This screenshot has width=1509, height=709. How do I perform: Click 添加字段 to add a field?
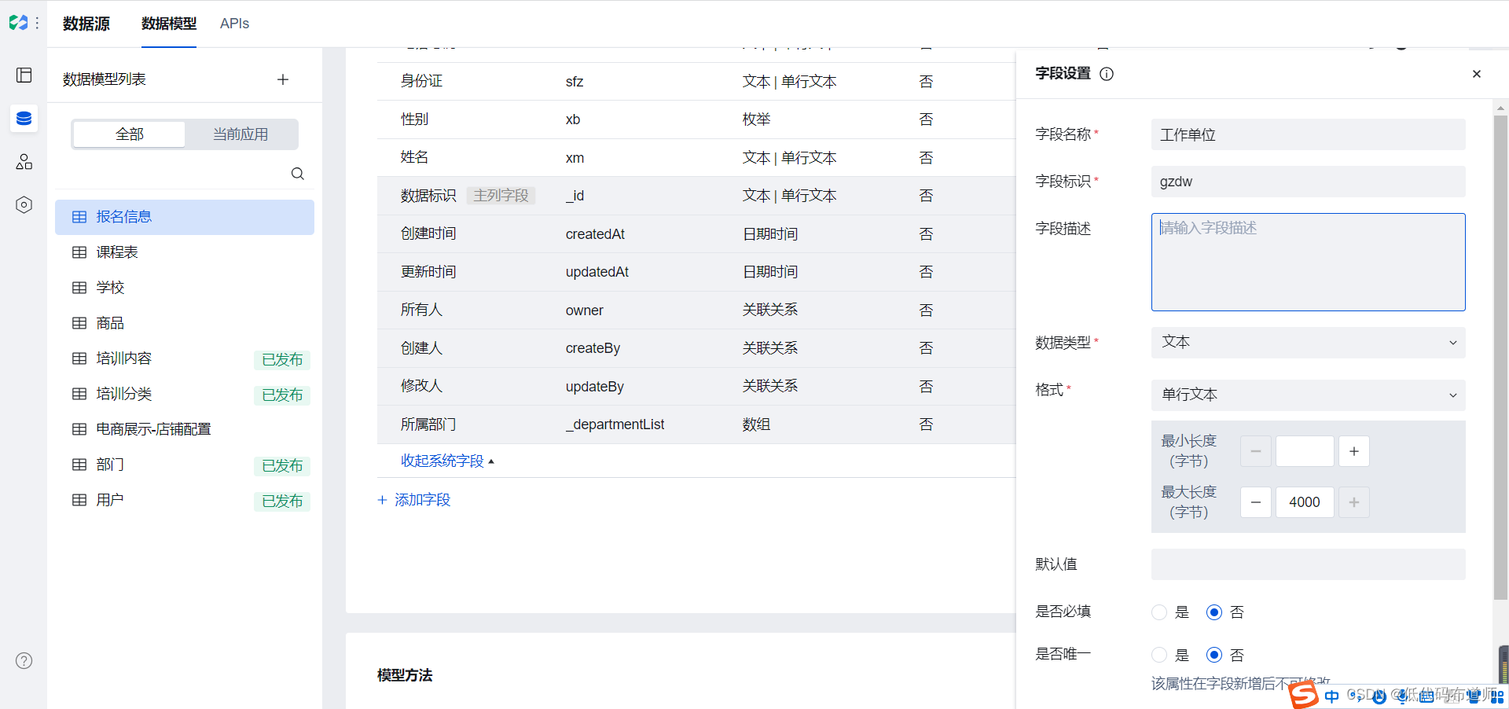414,500
